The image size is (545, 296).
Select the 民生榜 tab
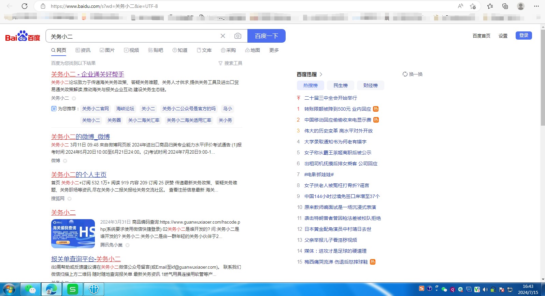[x=341, y=85]
